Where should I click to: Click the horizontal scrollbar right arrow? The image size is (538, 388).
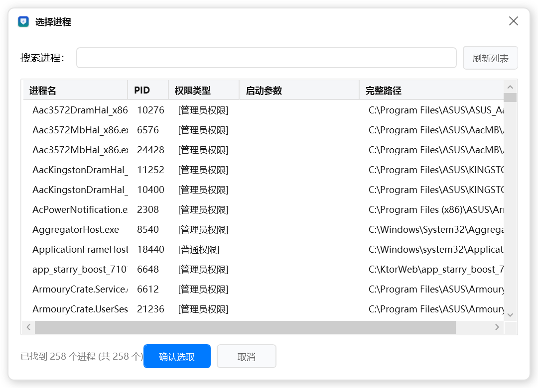point(497,327)
